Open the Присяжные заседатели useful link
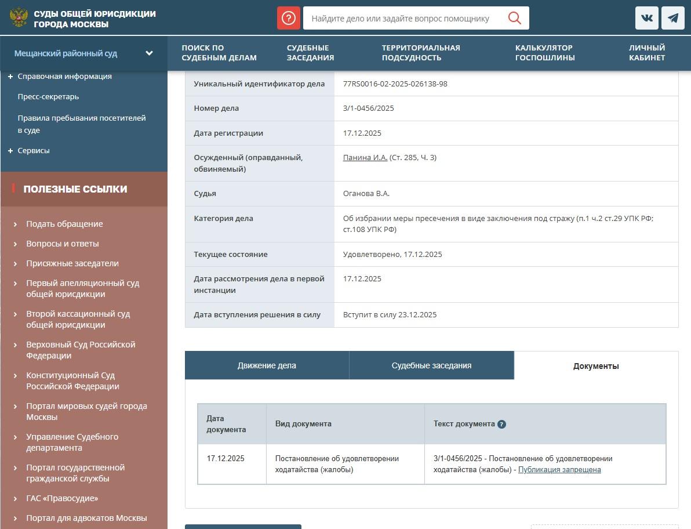Image resolution: width=691 pixels, height=529 pixels. tap(72, 263)
